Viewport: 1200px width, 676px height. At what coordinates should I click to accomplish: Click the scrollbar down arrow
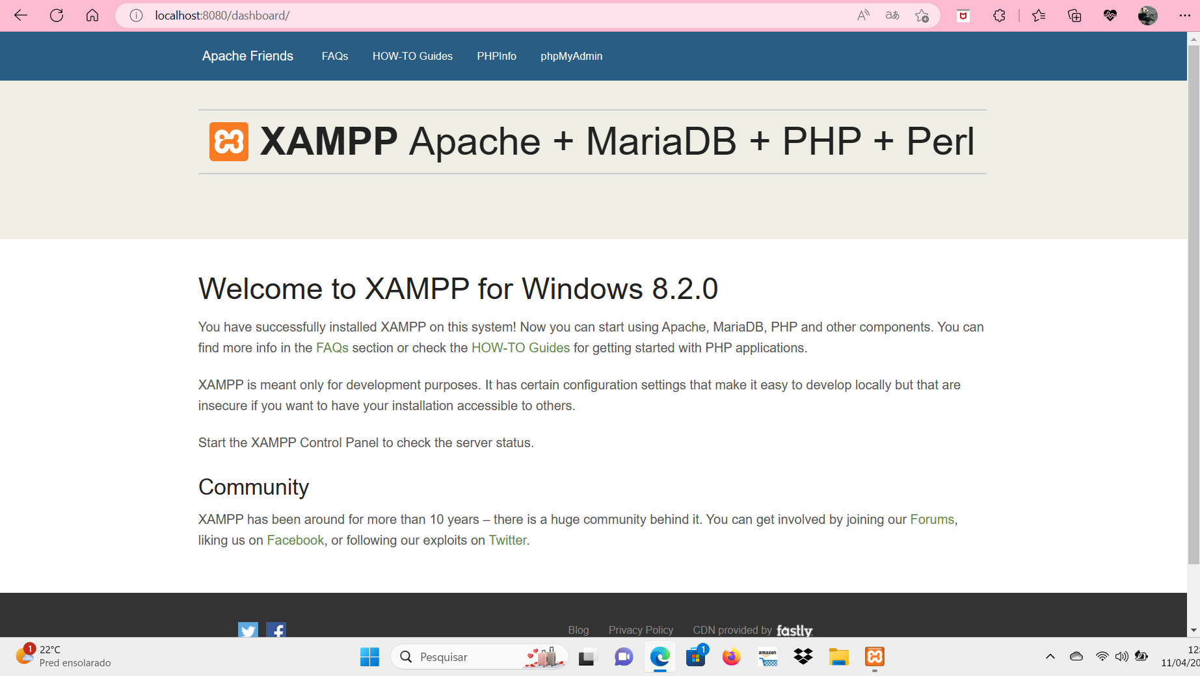(x=1193, y=630)
